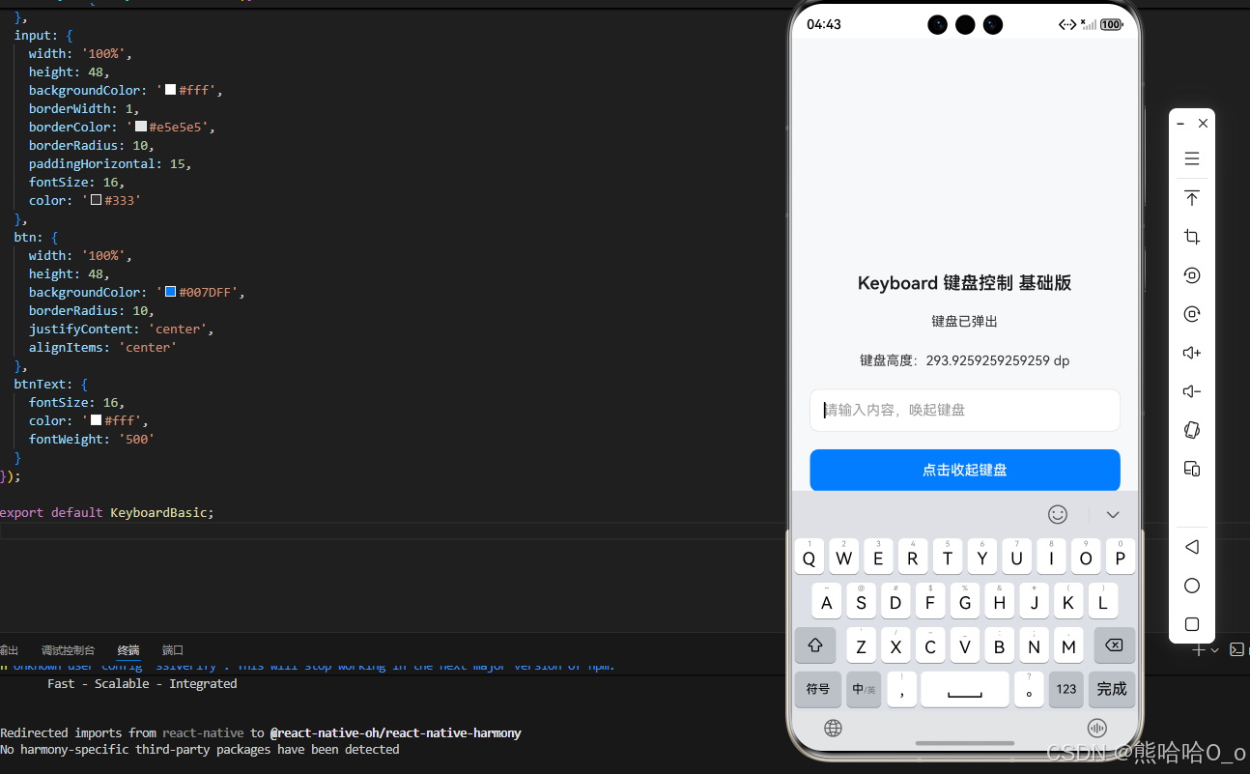Decrease emulator volume with speaker minus icon
Screen dimensions: 1250x774
pos(1192,391)
